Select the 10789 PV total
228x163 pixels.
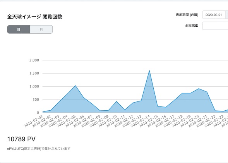(x=21, y=139)
